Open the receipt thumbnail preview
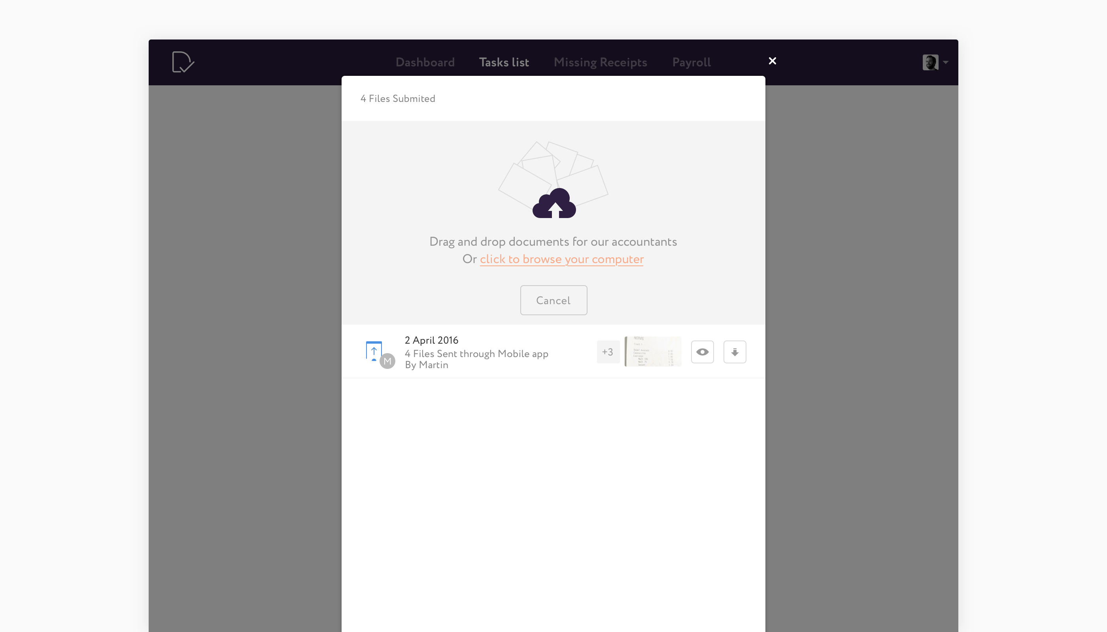Image resolution: width=1107 pixels, height=632 pixels. click(653, 352)
